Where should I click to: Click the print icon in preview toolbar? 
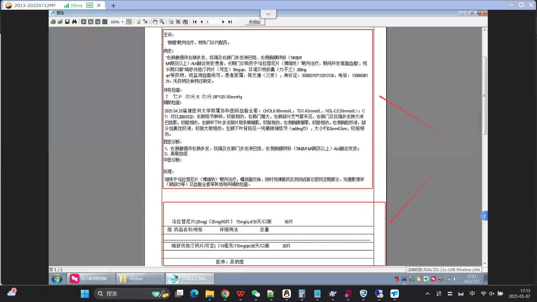click(x=53, y=22)
